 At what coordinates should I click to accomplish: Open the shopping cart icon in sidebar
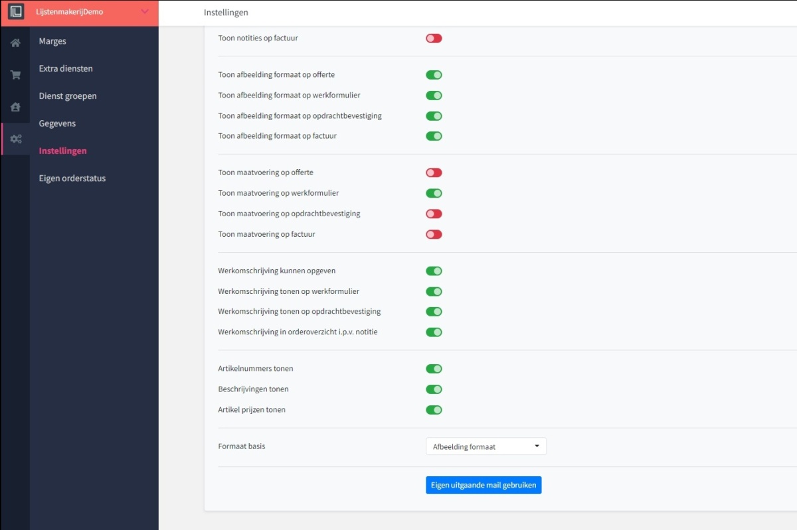[15, 75]
